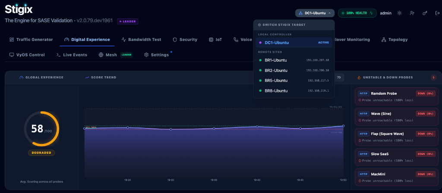Click the add user icon
This screenshot has width=442, height=193.
412,13
